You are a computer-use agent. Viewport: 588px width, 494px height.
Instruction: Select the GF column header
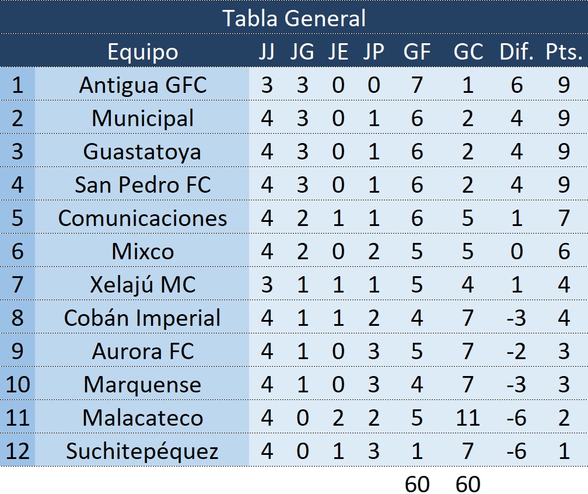click(x=416, y=51)
